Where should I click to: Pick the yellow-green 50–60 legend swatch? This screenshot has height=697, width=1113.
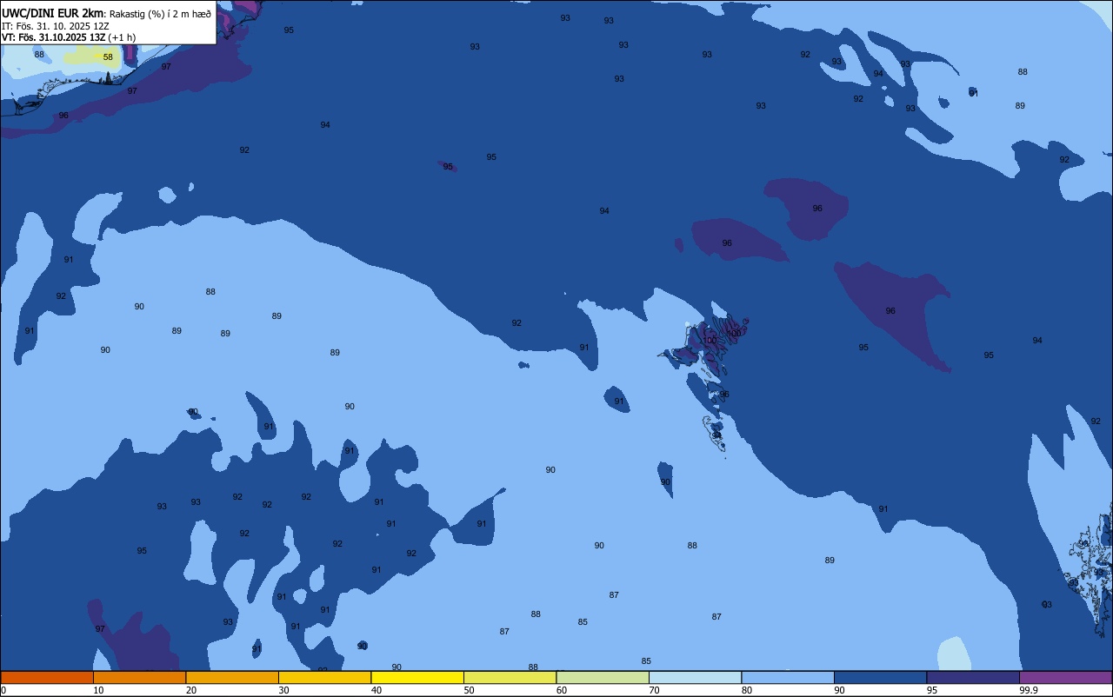coord(510,677)
